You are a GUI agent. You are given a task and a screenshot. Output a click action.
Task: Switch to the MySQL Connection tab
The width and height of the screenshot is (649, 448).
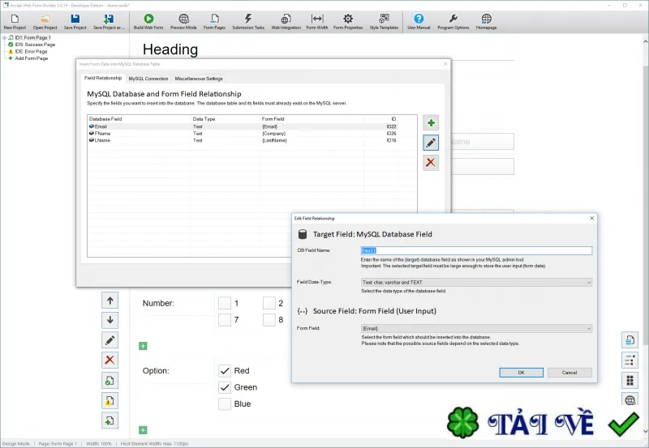tap(148, 79)
